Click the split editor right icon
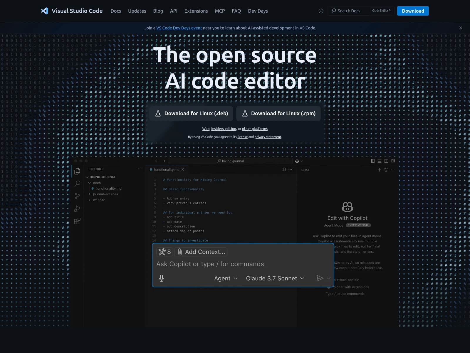 [284, 169]
